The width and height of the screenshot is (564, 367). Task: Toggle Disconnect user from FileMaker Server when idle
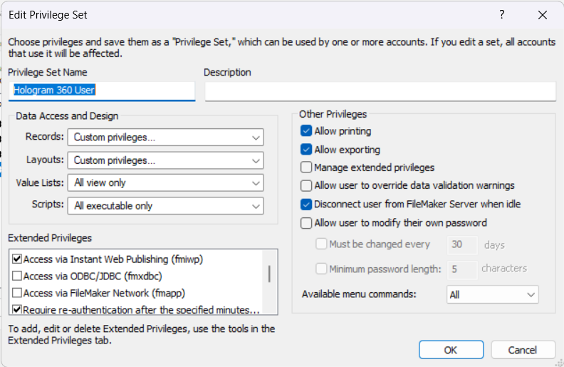[306, 204]
